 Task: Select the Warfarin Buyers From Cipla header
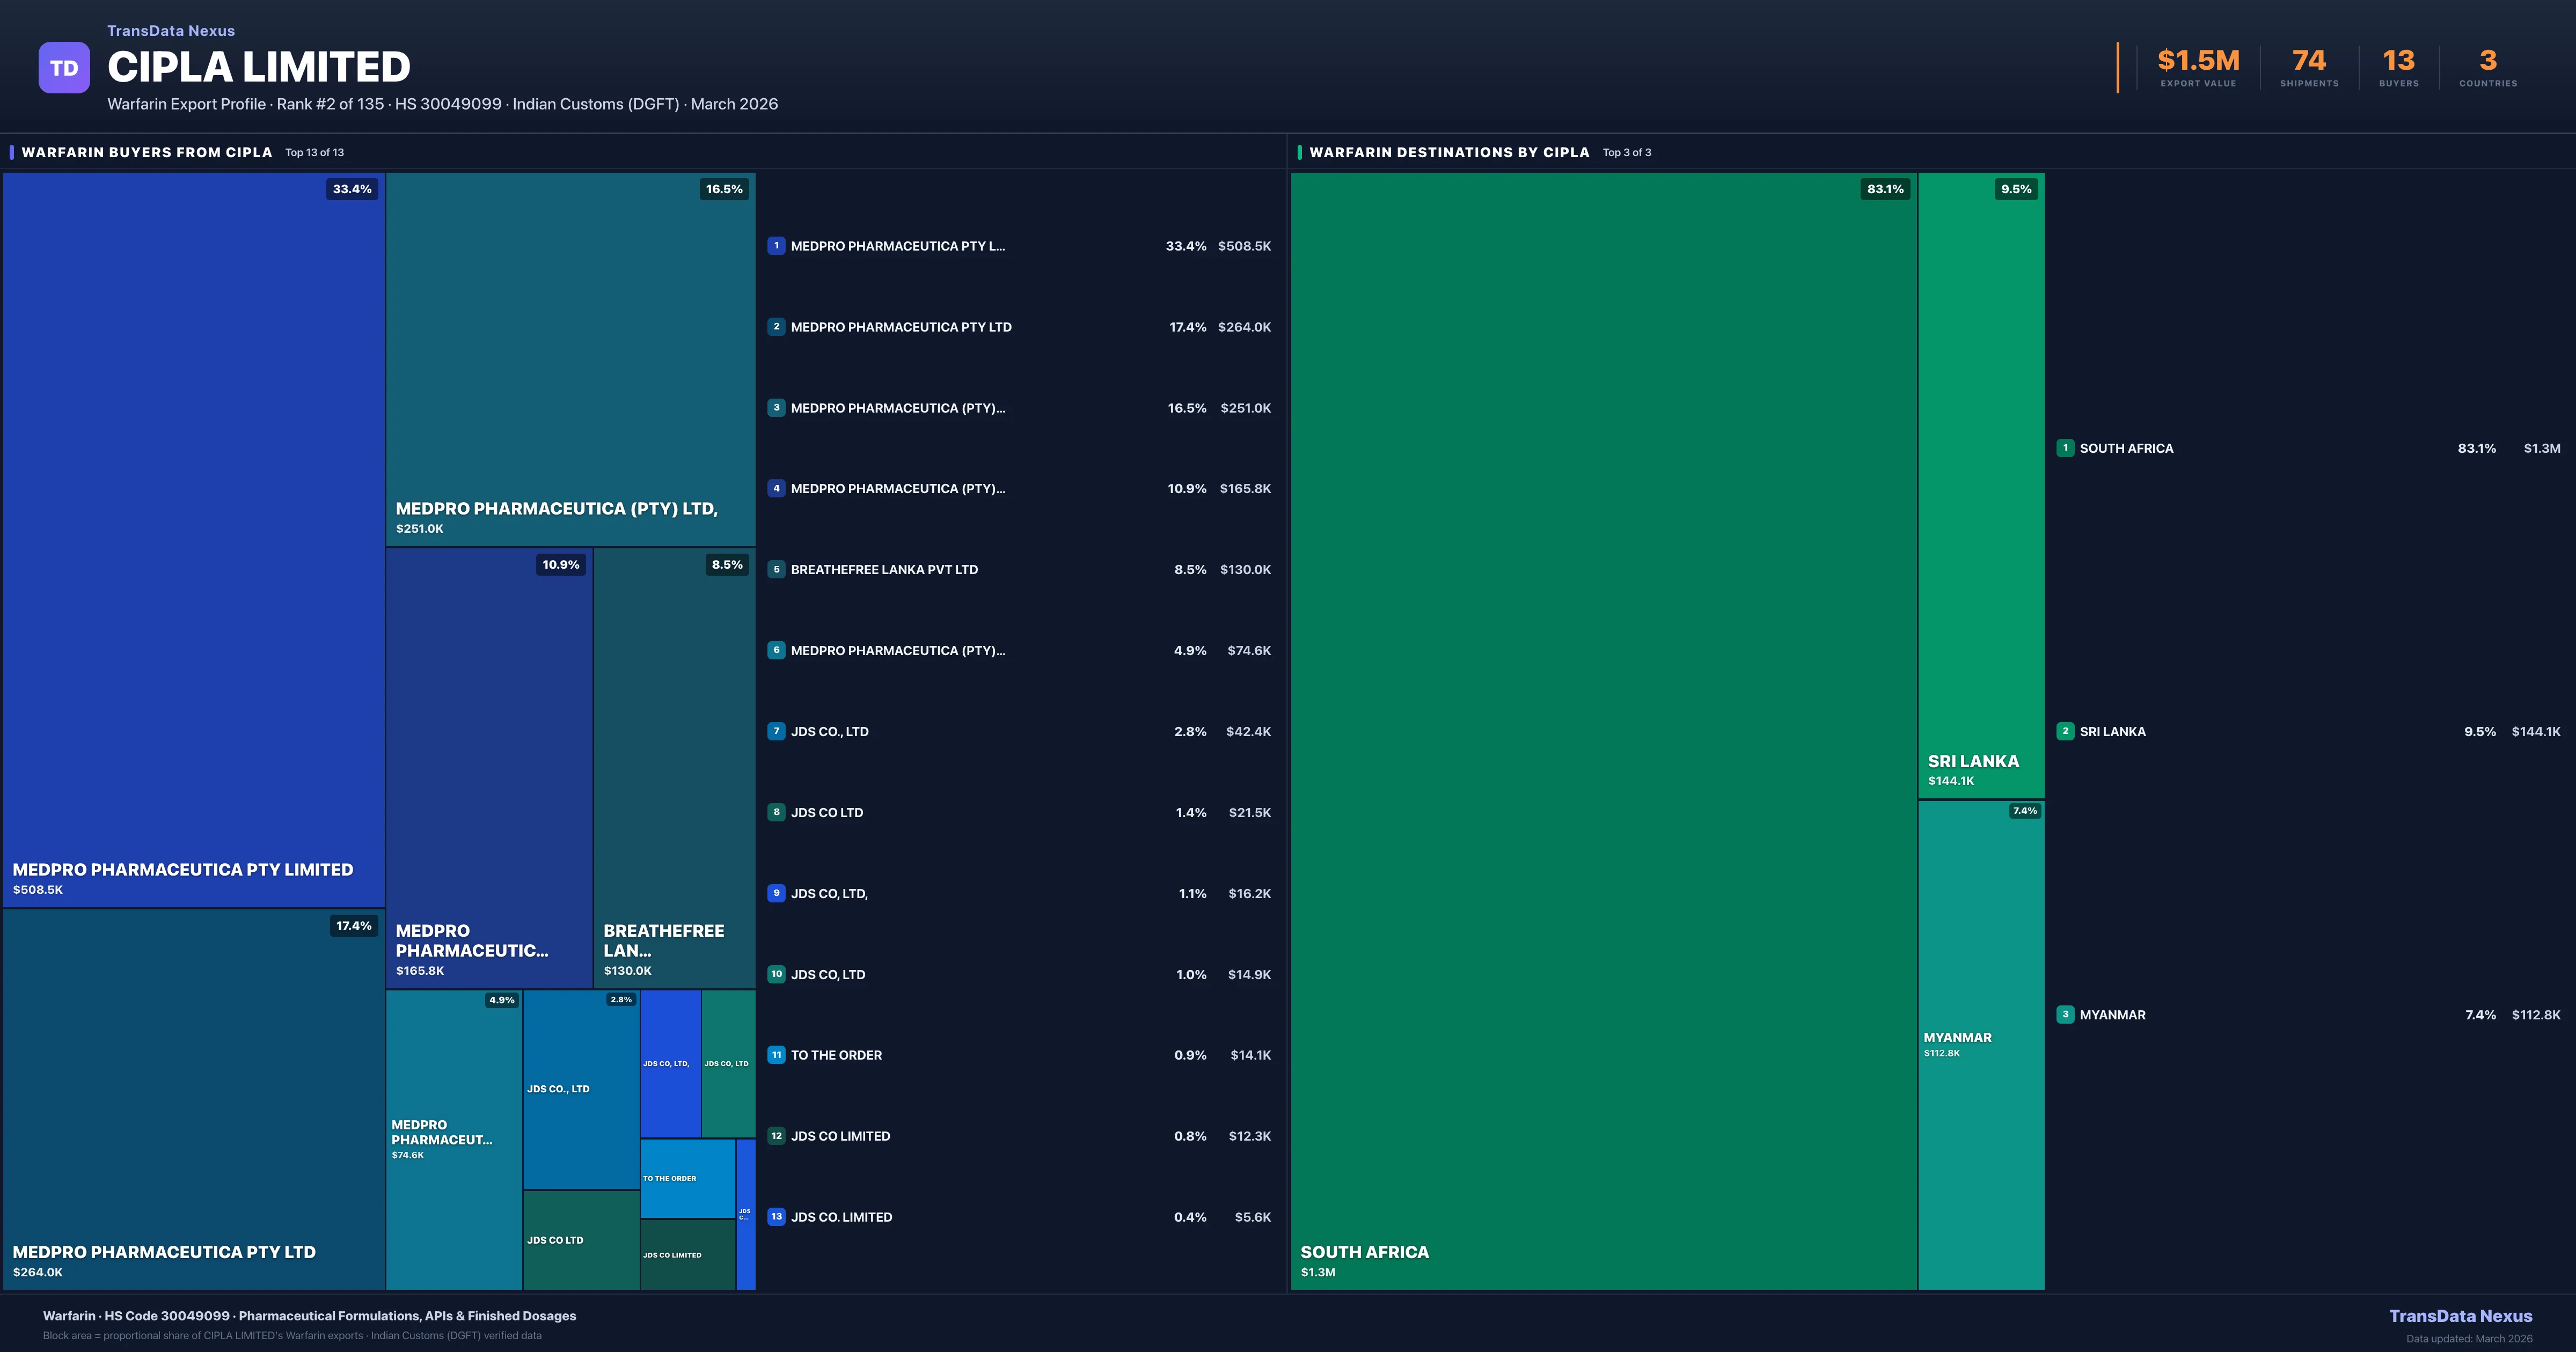coord(147,152)
